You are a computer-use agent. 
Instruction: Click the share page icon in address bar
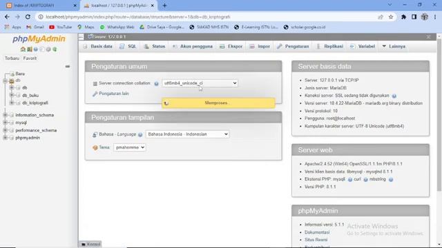tap(381, 17)
